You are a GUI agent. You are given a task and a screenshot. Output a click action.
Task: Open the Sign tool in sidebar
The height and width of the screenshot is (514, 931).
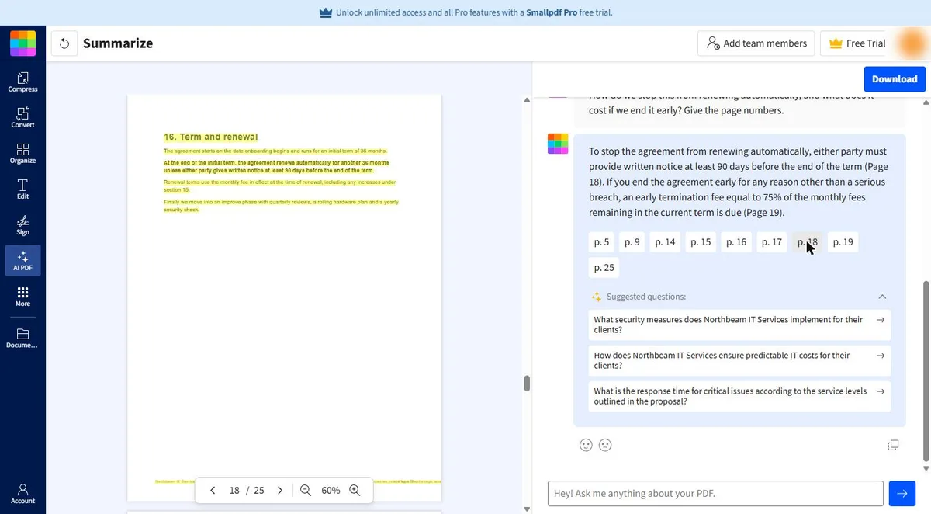coord(22,224)
